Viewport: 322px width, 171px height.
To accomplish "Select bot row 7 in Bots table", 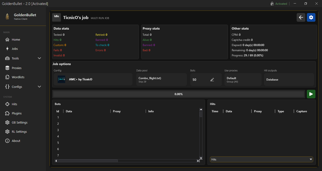I will [x=127, y=155].
